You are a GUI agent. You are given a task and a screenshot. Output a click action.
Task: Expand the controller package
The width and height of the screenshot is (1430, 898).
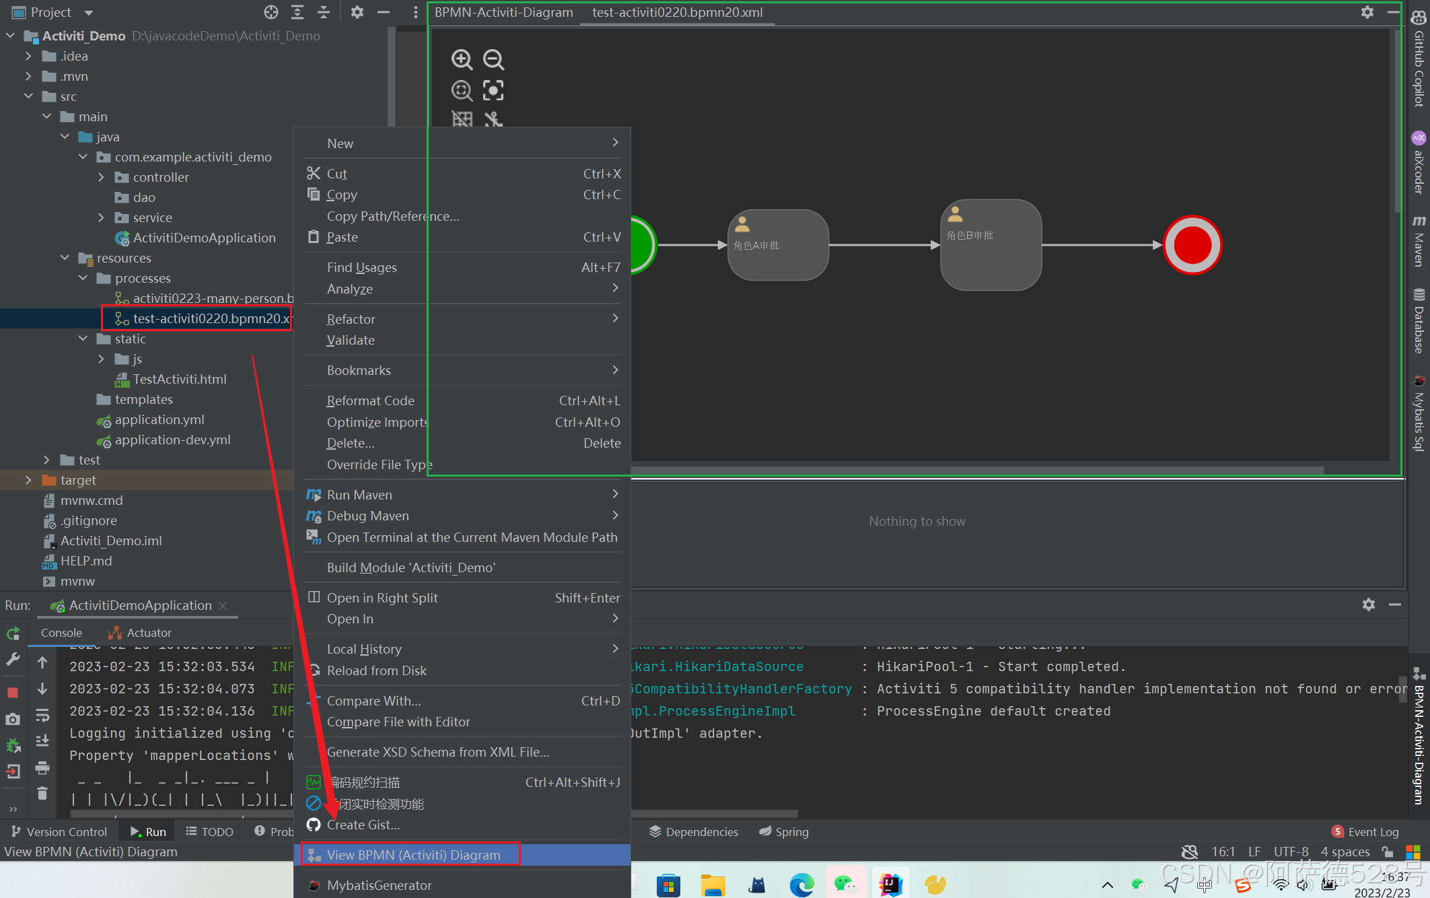(x=101, y=177)
